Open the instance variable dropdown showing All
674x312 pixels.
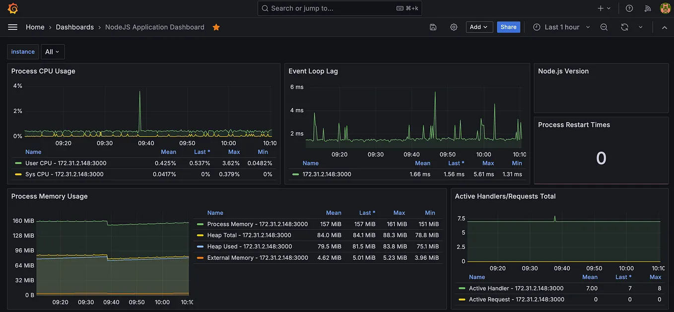[x=53, y=51]
